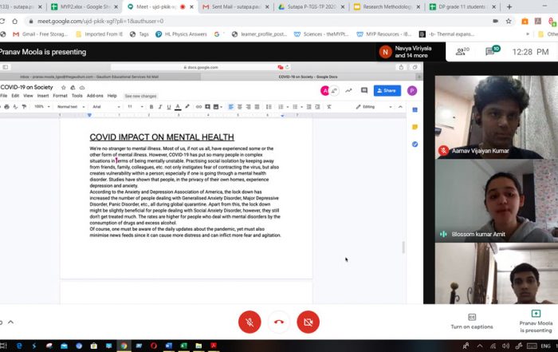Click the cloud document status icon
Screen dimensions: 558x352
coord(82,87)
